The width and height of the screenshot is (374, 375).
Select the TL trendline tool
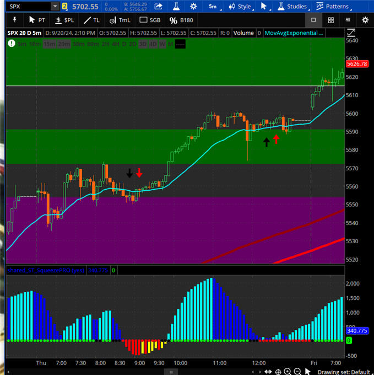tap(91, 20)
